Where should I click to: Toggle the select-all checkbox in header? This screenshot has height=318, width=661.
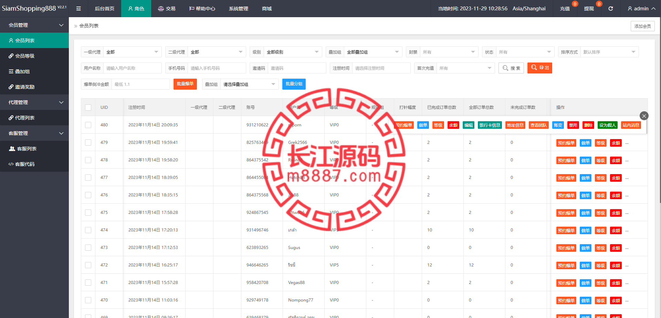tap(88, 107)
